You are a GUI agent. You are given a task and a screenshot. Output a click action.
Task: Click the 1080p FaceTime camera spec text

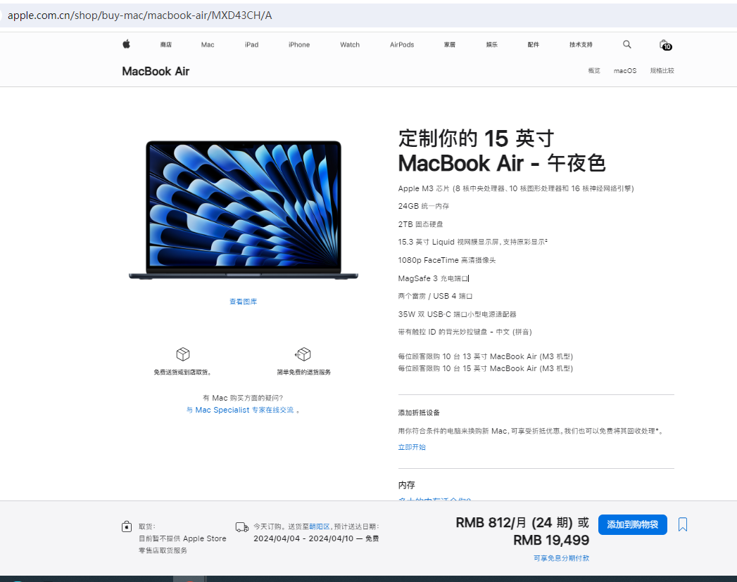[x=446, y=260]
